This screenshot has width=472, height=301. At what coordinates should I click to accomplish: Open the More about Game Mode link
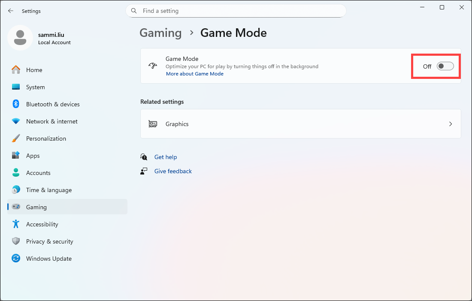click(195, 74)
